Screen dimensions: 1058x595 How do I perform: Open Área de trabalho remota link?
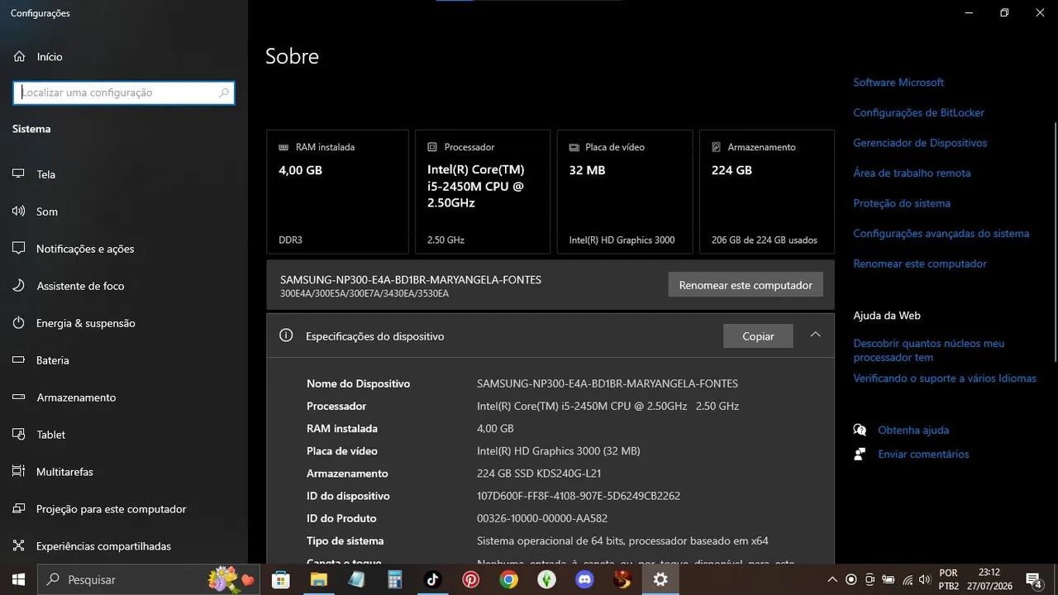tap(912, 173)
